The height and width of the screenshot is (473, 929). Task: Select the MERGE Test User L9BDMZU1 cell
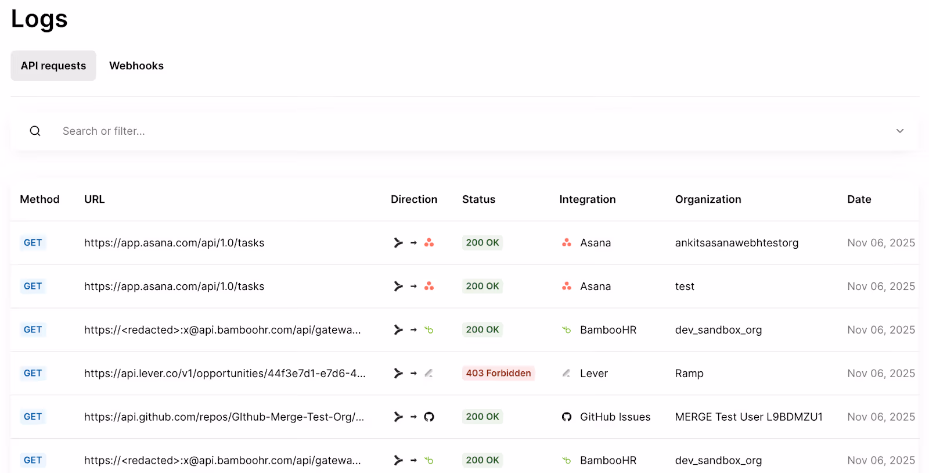[749, 417]
